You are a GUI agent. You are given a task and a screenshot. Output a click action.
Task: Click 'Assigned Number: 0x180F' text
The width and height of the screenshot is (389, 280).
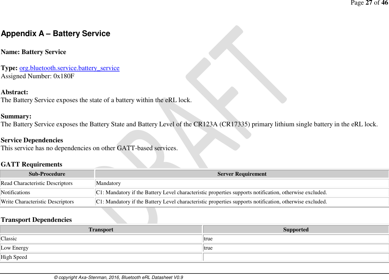tap(38, 76)
